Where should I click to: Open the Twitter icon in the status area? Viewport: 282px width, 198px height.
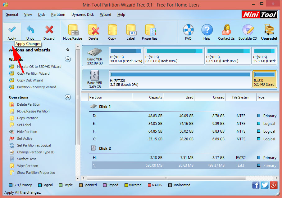tap(264, 185)
